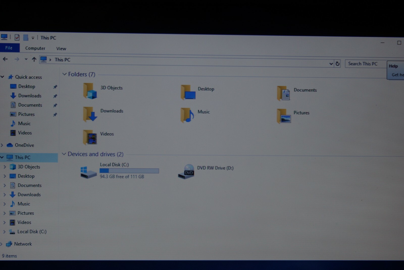
Task: Go up one level with Up arrow
Action: [x=34, y=59]
